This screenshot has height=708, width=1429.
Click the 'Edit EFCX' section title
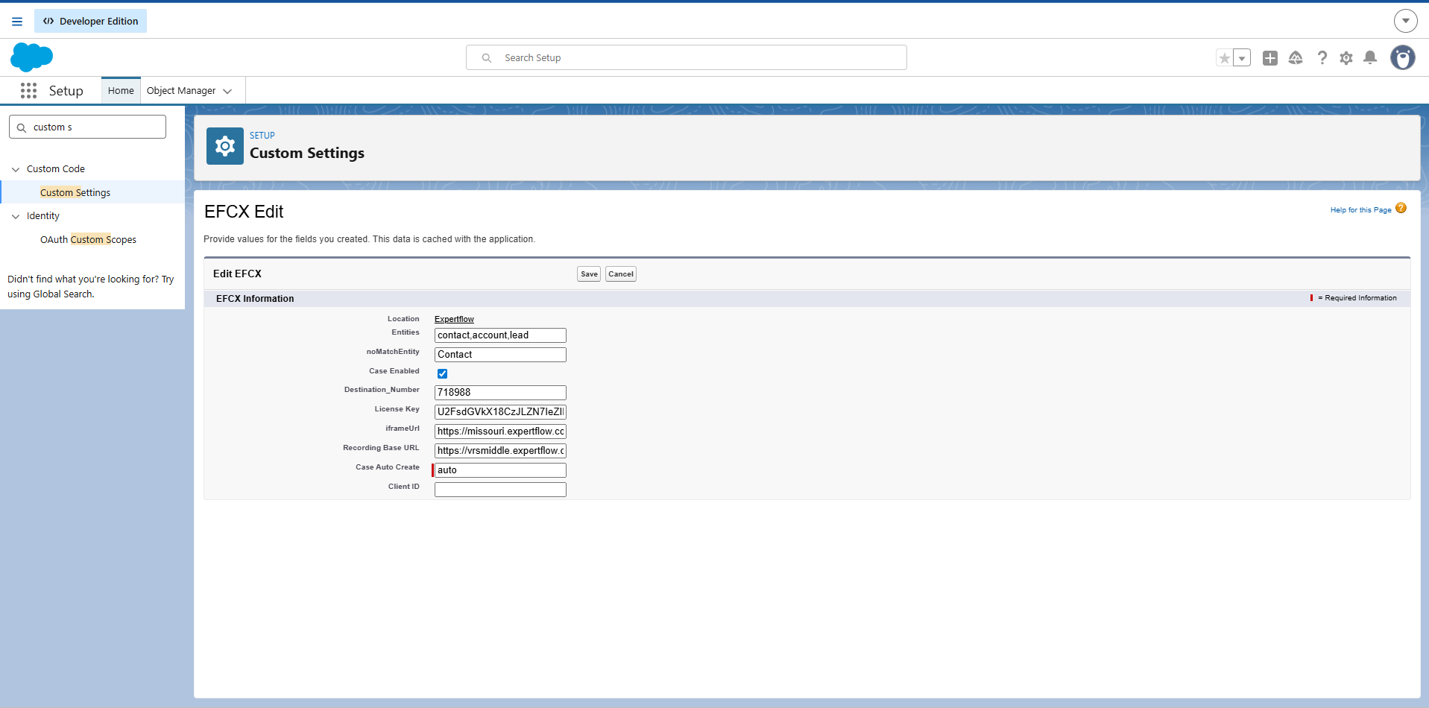coord(237,274)
